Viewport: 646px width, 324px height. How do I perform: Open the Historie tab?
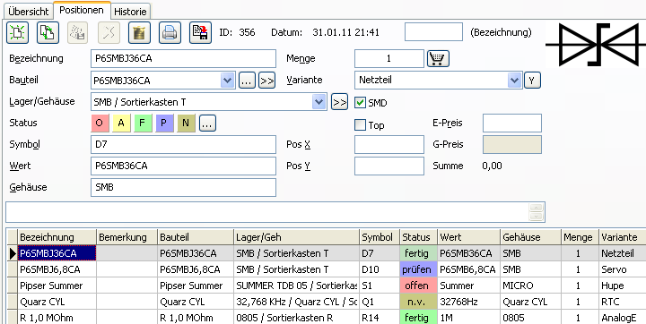(x=130, y=12)
